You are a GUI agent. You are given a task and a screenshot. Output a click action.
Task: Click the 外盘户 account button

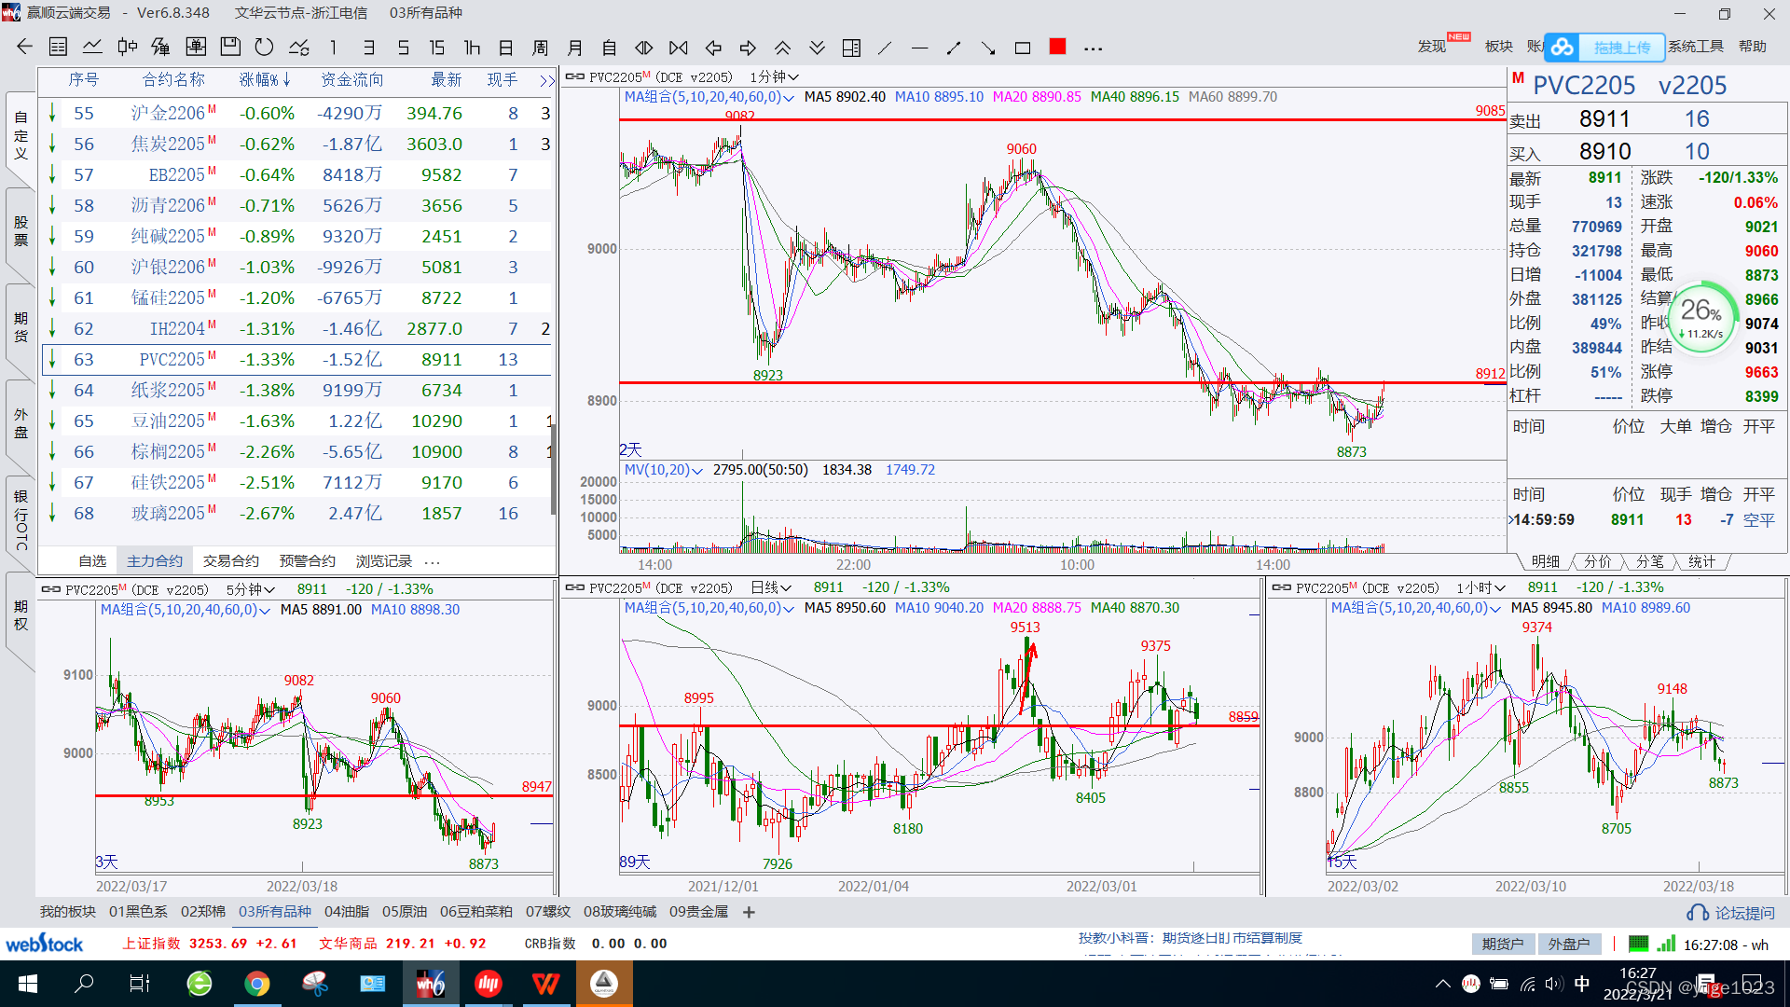click(x=1569, y=944)
